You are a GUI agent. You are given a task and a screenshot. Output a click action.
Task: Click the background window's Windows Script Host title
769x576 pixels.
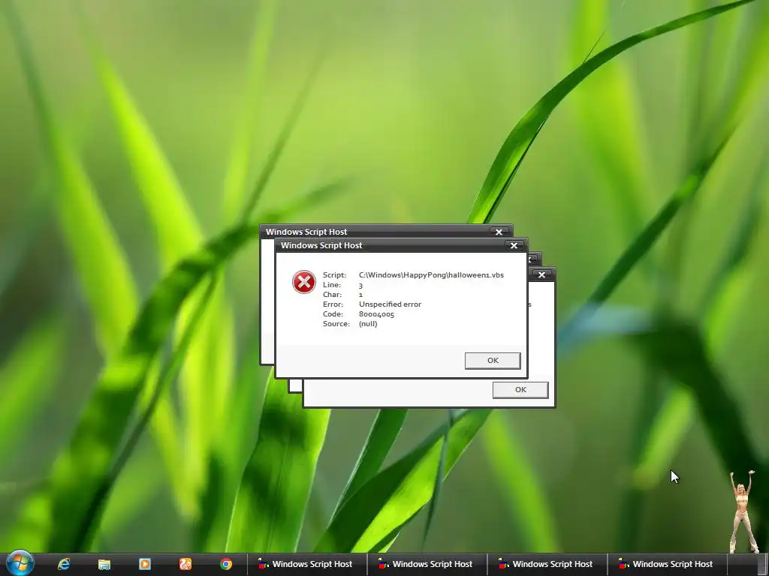306,232
